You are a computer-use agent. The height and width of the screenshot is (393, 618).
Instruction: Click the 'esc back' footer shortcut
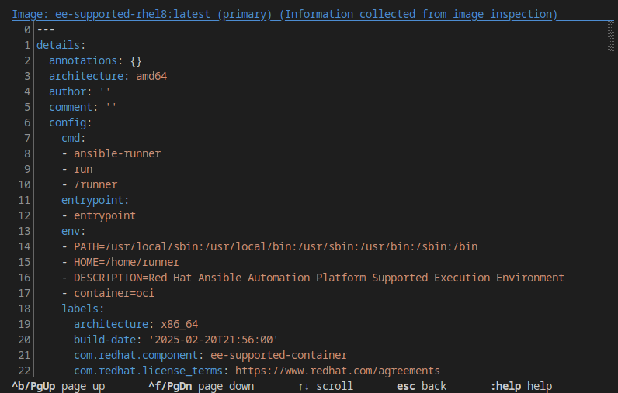(422, 386)
